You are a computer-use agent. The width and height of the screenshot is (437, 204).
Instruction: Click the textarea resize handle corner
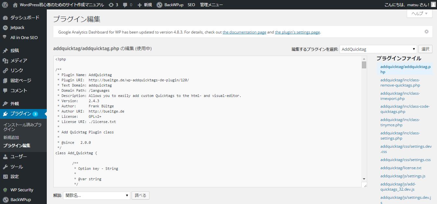365,185
